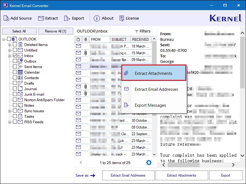246x184 pixels.
Task: Click the Extract envelope toolbar icon
Action: point(41,18)
